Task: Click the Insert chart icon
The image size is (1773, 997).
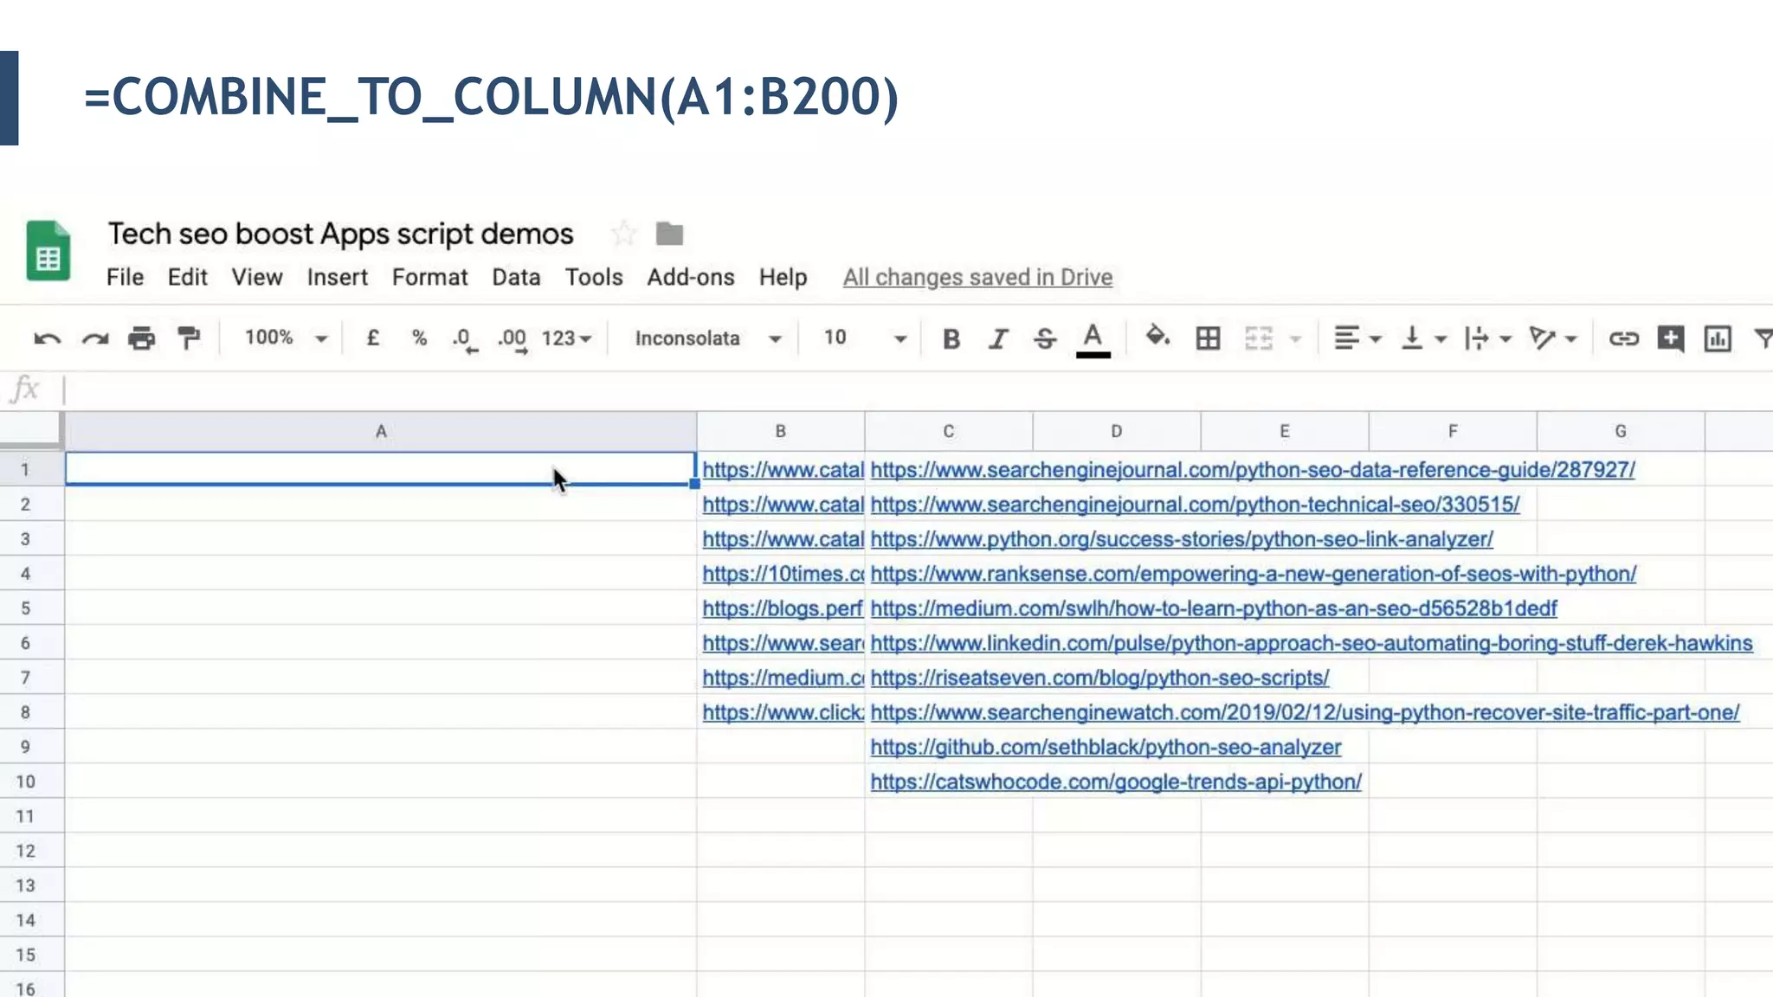Action: 1717,338
